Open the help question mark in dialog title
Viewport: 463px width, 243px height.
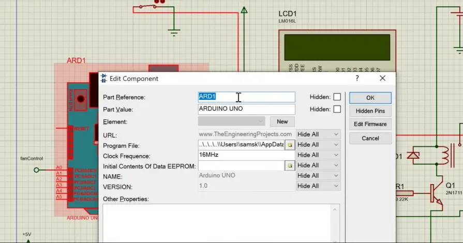[357, 78]
